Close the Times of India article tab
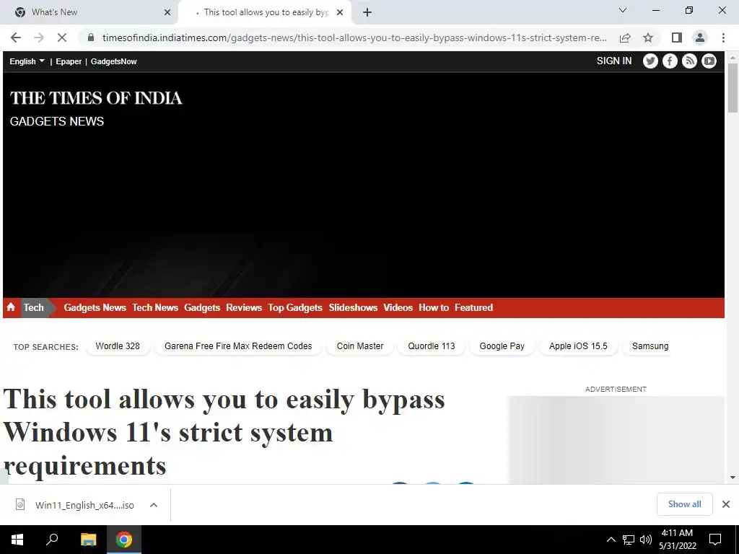This screenshot has height=554, width=739. click(x=340, y=12)
